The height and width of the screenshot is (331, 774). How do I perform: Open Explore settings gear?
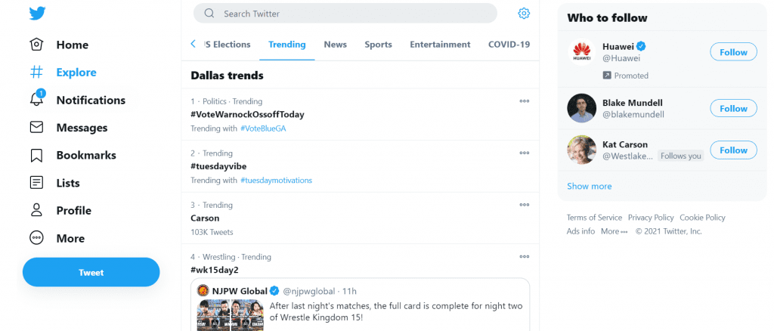[524, 14]
